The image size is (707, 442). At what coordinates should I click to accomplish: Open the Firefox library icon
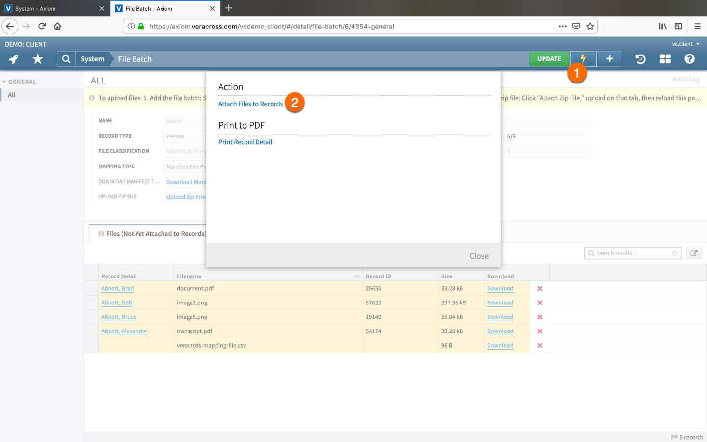click(663, 26)
